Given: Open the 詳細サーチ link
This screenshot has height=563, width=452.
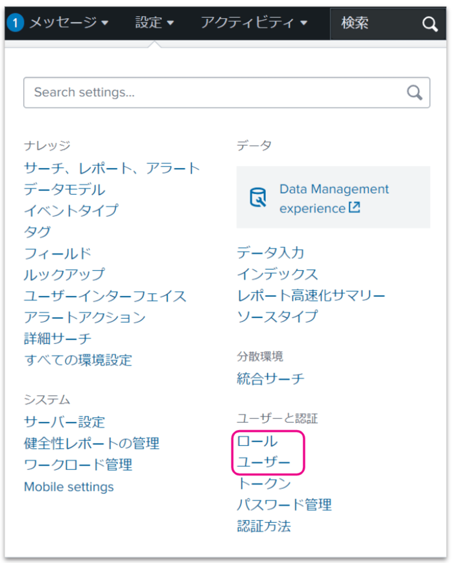Looking at the screenshot, I should [x=58, y=339].
